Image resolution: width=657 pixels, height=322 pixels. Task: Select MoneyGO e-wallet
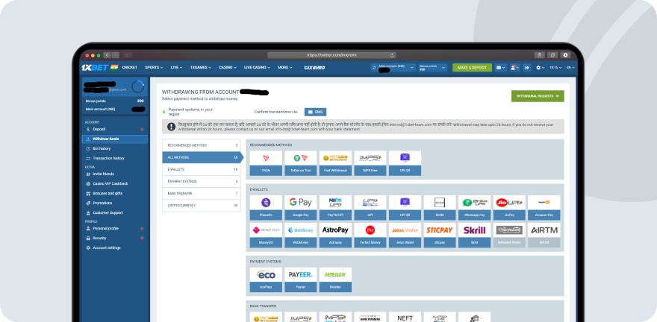click(266, 235)
